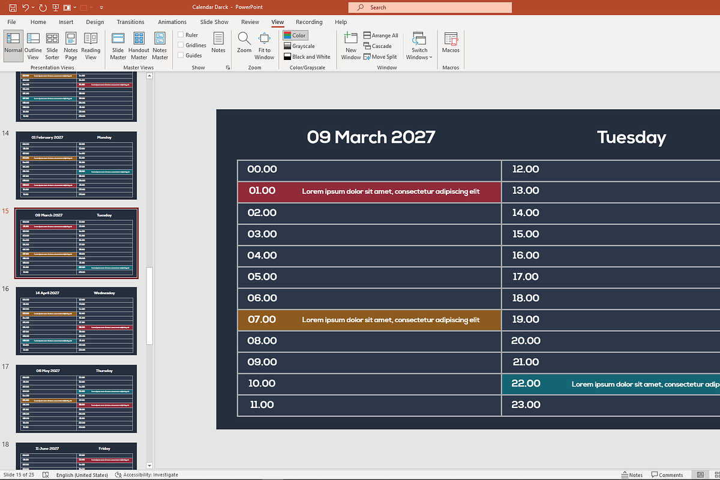Click the slide title 09 March 2027

coord(371,137)
